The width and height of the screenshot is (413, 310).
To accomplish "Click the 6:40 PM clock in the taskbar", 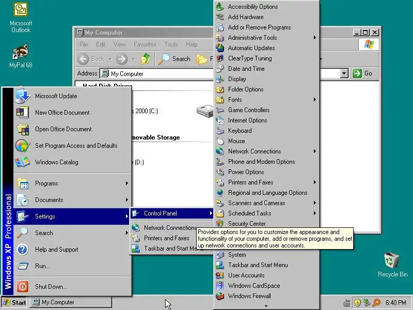I will point(395,302).
